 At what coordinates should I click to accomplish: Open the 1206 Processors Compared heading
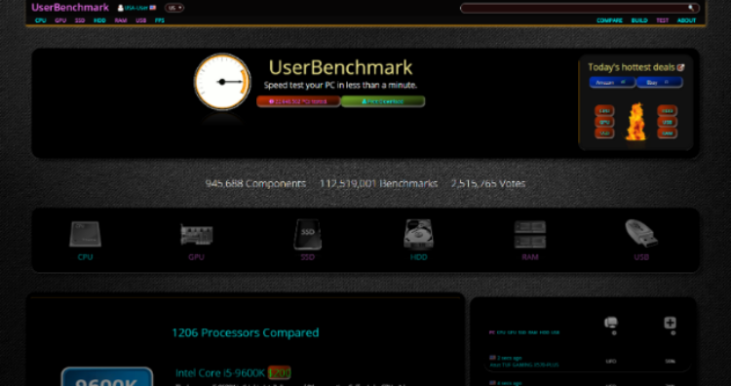246,332
